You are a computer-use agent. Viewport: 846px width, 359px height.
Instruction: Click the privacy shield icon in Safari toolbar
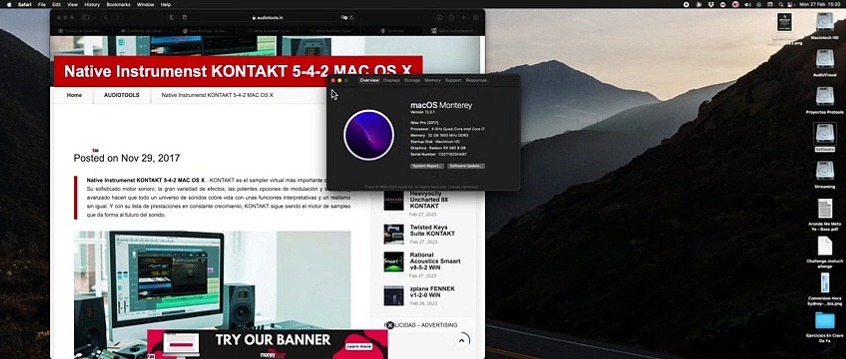click(x=172, y=17)
